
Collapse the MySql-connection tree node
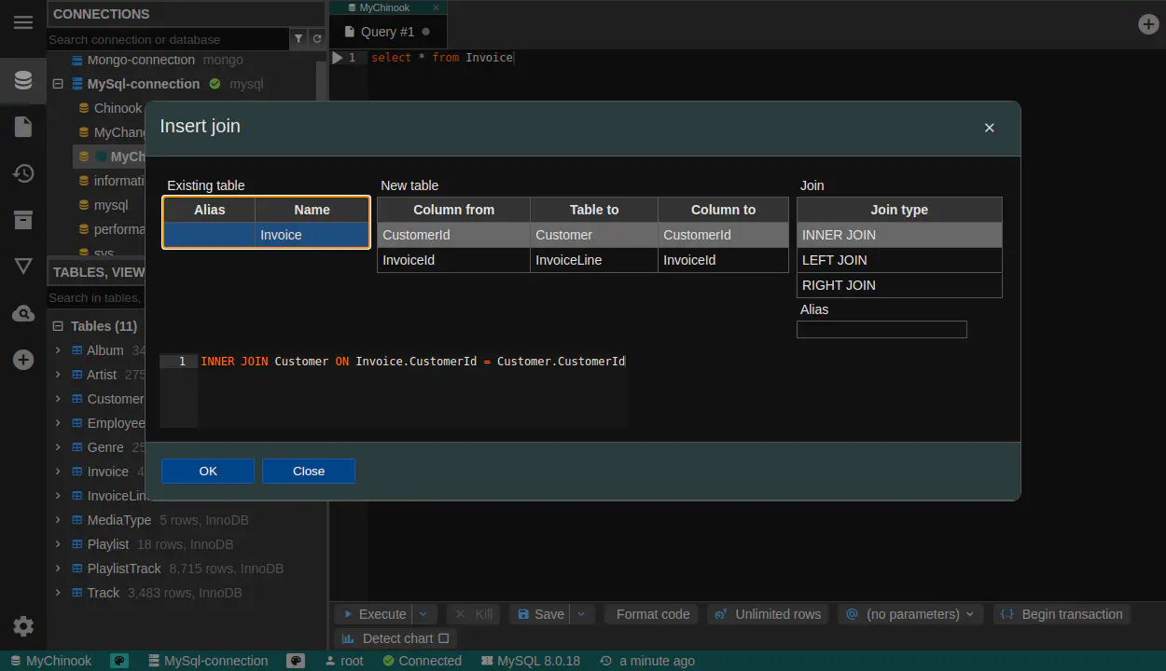[58, 84]
